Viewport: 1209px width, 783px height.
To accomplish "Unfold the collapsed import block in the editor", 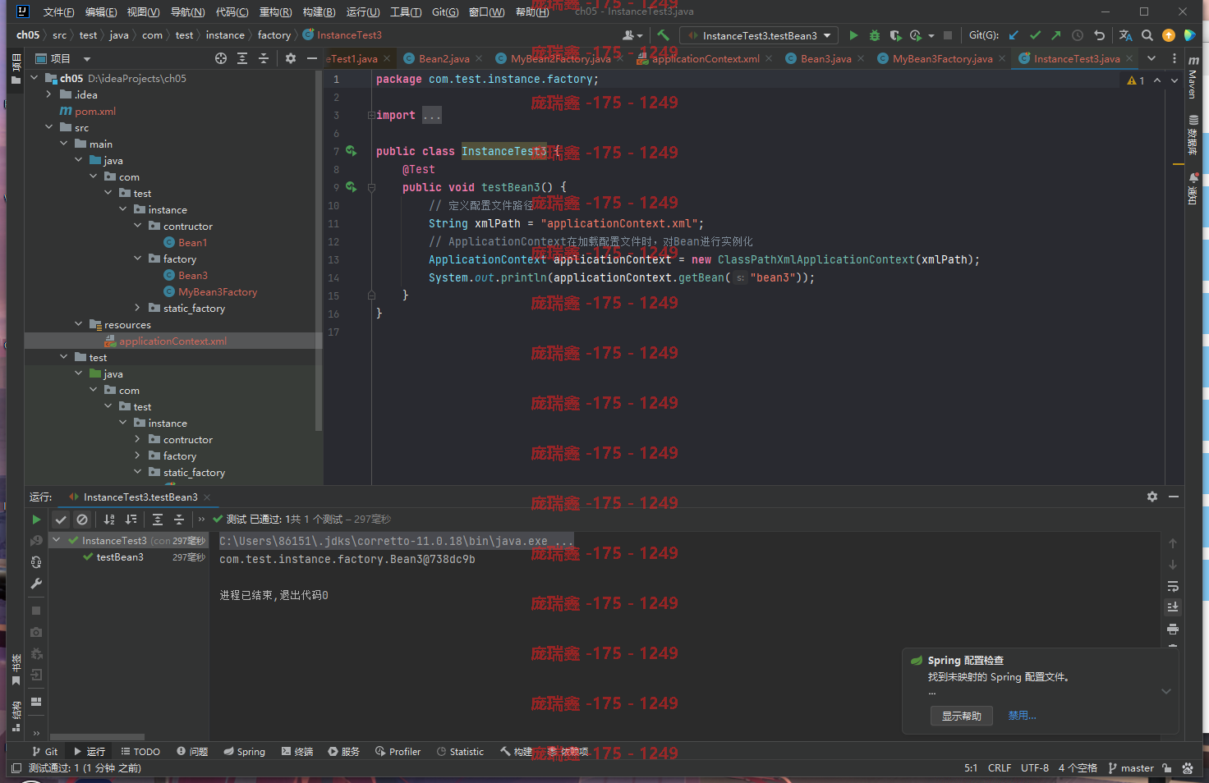I will pos(371,115).
